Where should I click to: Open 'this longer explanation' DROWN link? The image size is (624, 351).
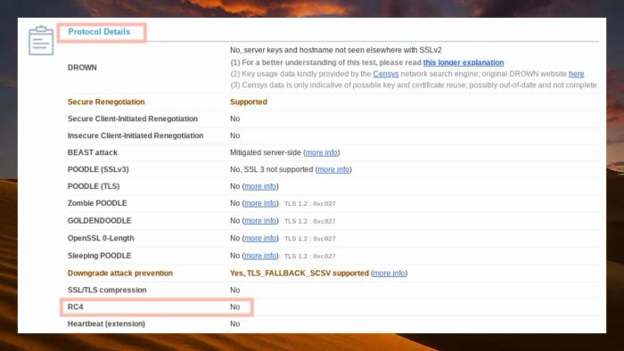point(464,62)
